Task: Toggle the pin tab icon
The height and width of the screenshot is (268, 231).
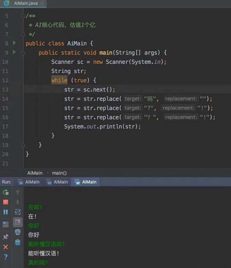Action: tap(5, 237)
